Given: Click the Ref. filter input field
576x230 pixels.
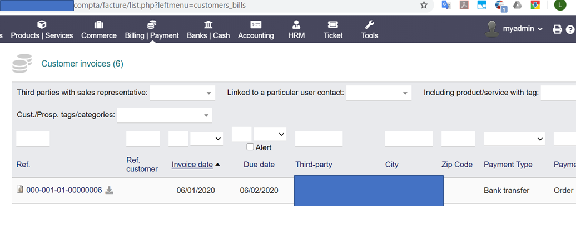Looking at the screenshot, I should pos(33,139).
